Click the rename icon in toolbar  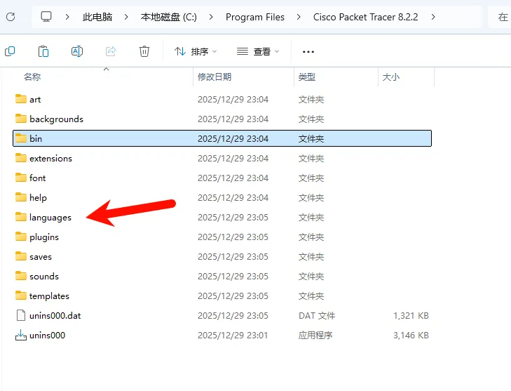tap(77, 51)
